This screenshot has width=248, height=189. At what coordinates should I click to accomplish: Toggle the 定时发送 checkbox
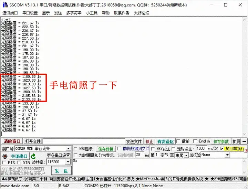coord(174,149)
